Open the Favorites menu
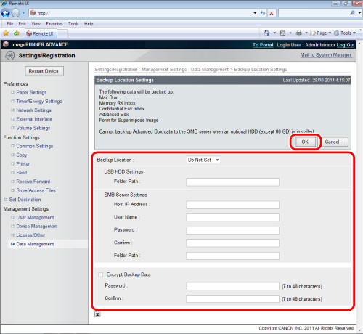This screenshot has width=363, height=334. point(54,24)
